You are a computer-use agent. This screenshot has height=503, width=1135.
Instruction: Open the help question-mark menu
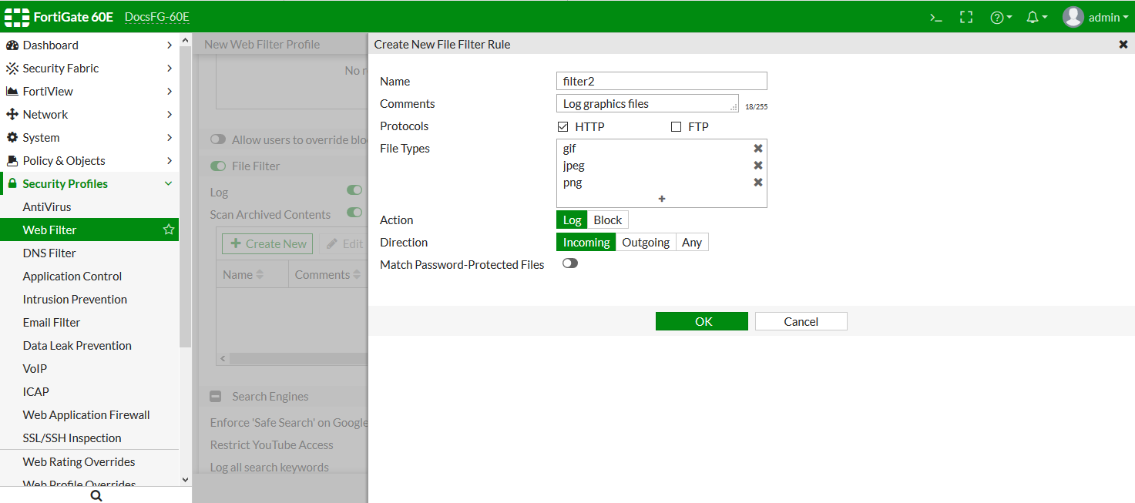tap(1001, 17)
